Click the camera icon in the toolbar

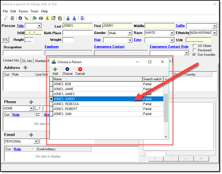click(41, 18)
